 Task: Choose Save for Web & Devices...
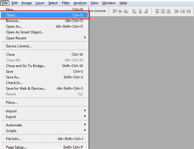[44, 88]
